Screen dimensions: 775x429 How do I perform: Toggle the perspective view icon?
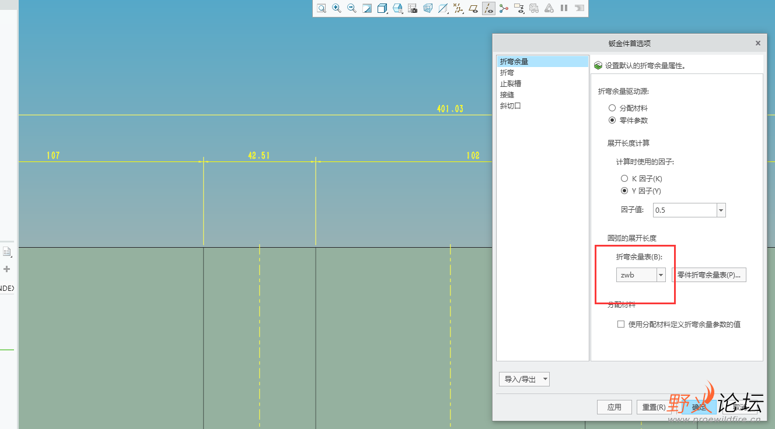[x=428, y=8]
